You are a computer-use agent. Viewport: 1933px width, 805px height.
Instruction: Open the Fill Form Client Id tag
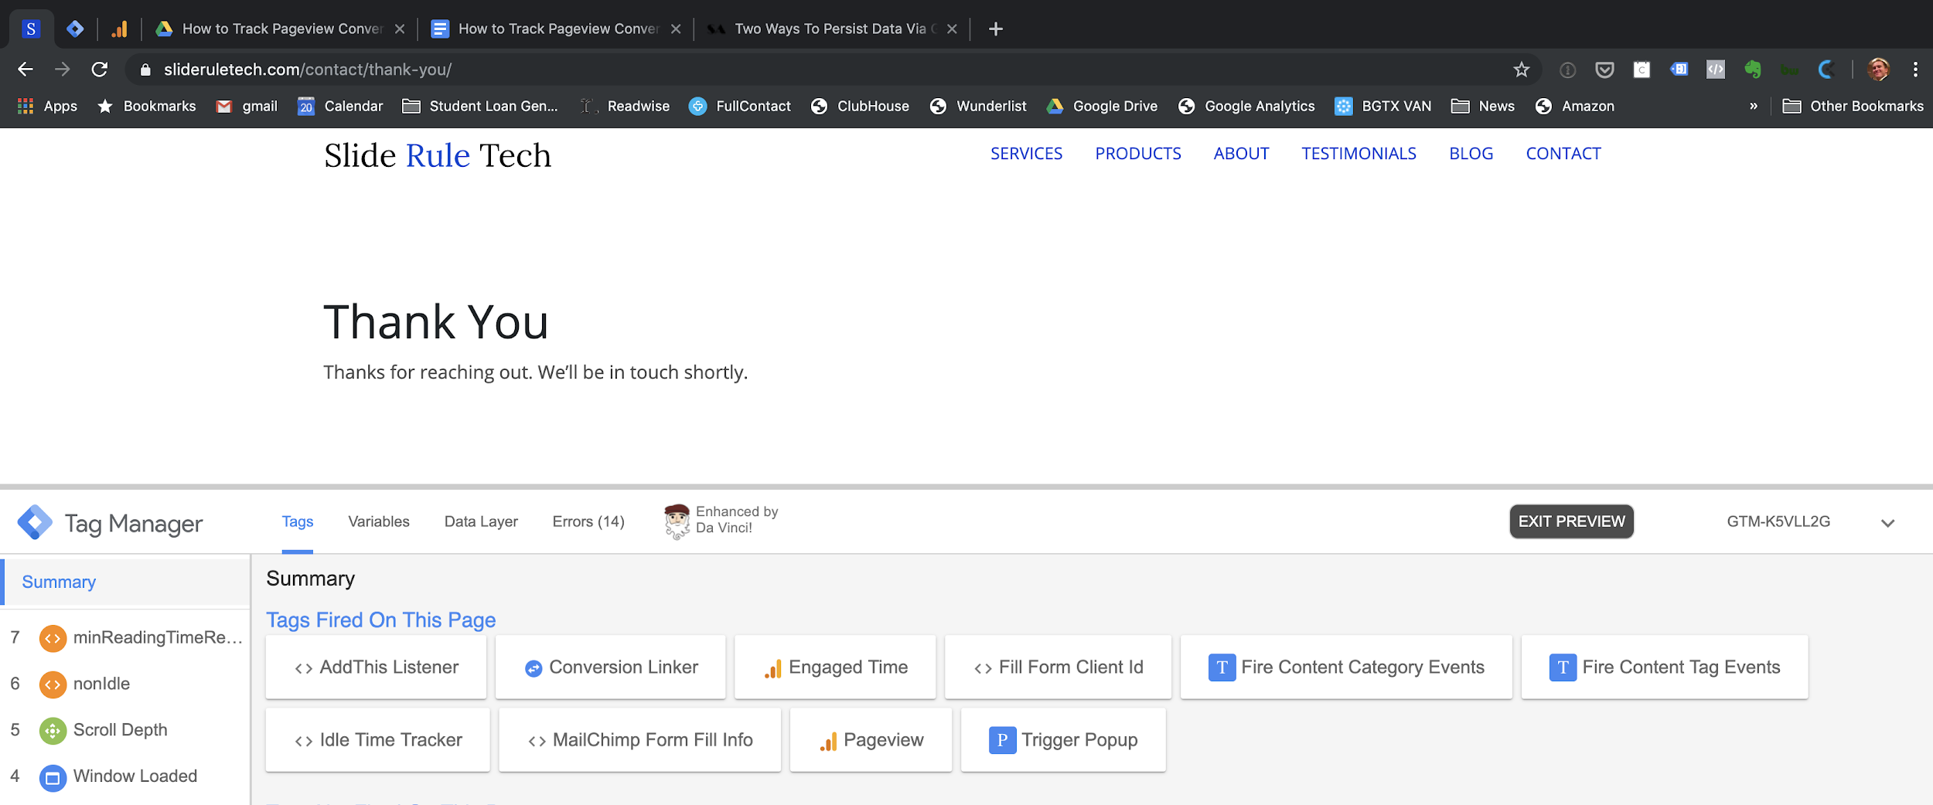(1058, 667)
